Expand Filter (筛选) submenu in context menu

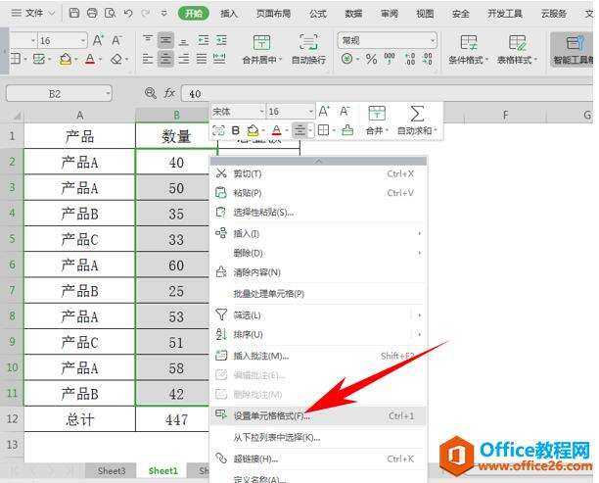pos(420,315)
